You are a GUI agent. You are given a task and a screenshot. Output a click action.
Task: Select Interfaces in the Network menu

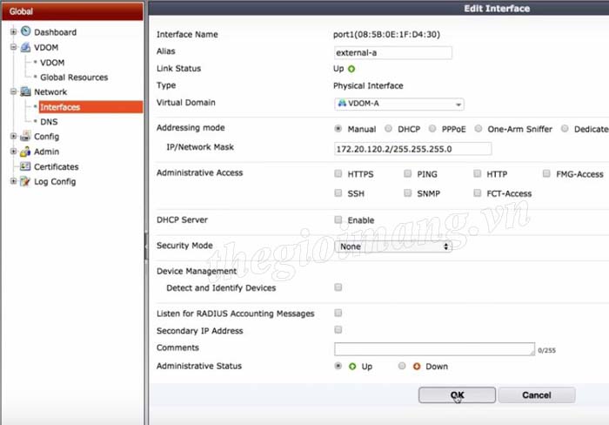point(60,107)
